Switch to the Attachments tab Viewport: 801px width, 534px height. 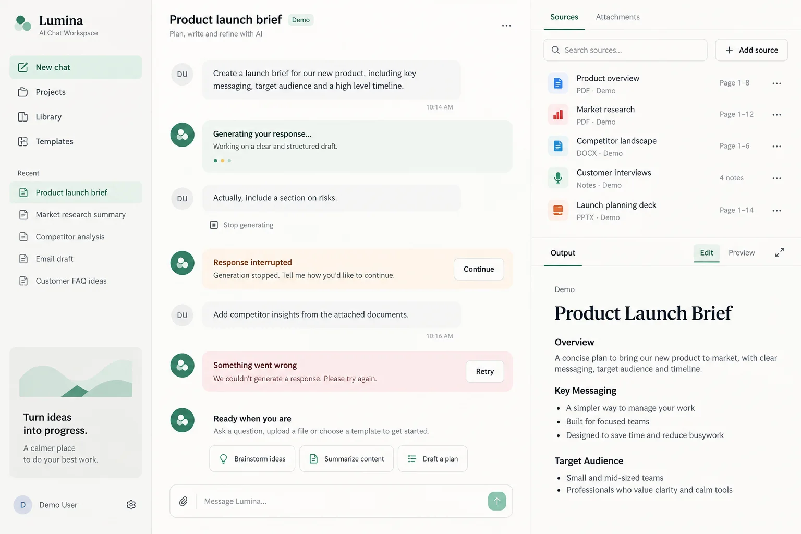(x=617, y=17)
